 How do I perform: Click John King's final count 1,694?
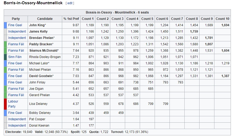(225, 25)
